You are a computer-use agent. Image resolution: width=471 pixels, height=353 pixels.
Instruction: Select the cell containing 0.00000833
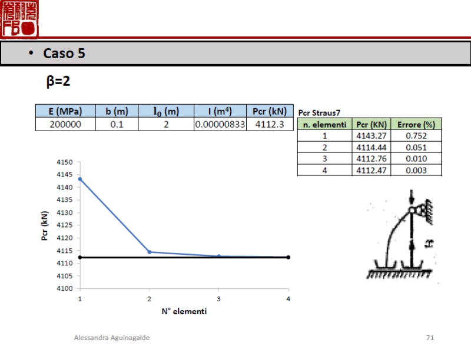pos(220,124)
